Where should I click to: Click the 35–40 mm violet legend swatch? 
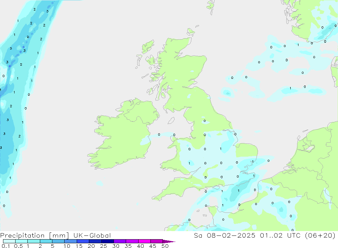coord(132,241)
